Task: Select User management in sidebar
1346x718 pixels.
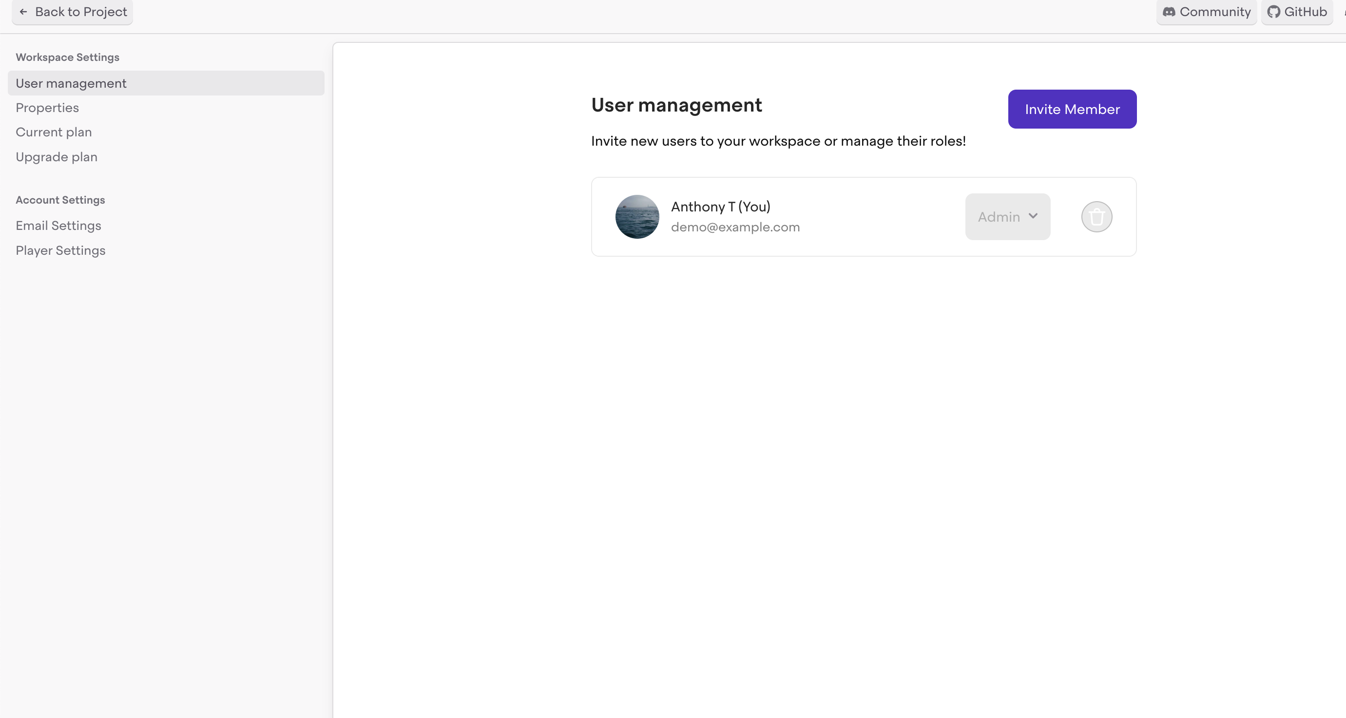Action: point(166,83)
